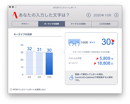This screenshot has width=130, height=104.
Task: Click the value 5,809 字
Action: (106, 58)
